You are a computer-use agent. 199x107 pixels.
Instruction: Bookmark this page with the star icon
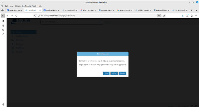pyautogui.click(x=164, y=16)
